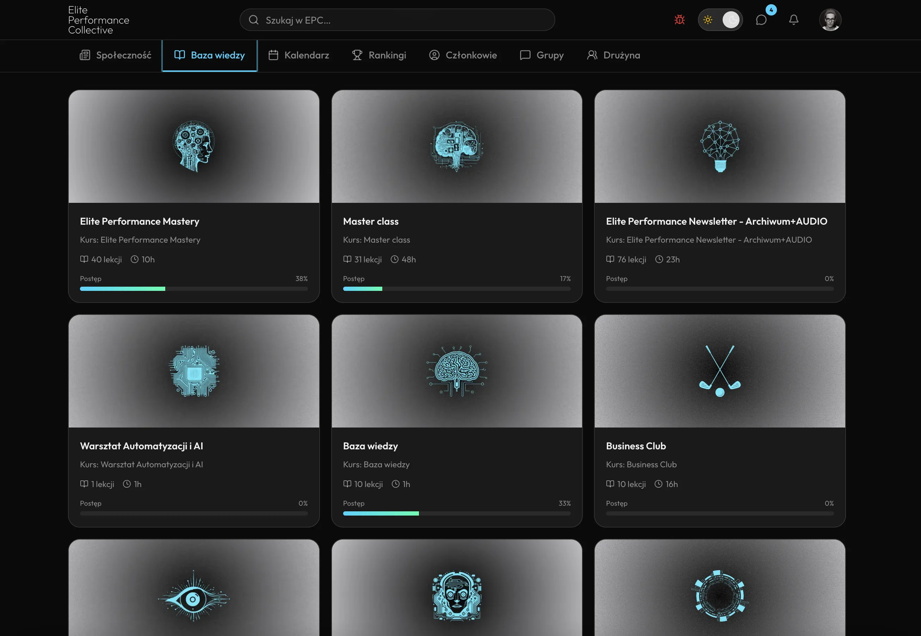This screenshot has height=636, width=921.
Task: Click Elite Performance Mastery progress bar
Action: (x=194, y=289)
